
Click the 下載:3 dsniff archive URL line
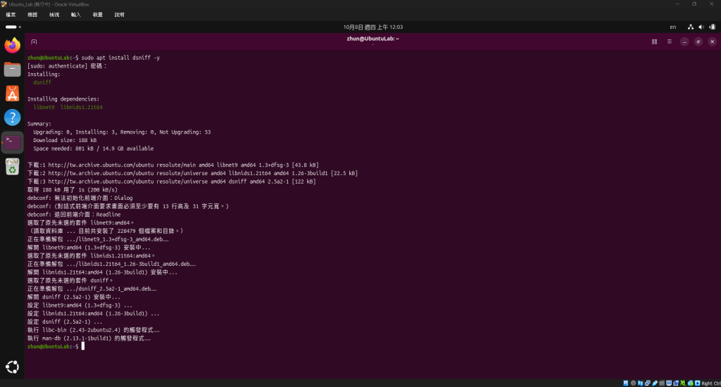172,182
